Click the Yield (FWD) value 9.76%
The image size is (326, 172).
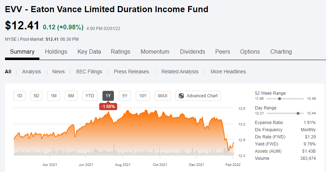[x=310, y=144]
